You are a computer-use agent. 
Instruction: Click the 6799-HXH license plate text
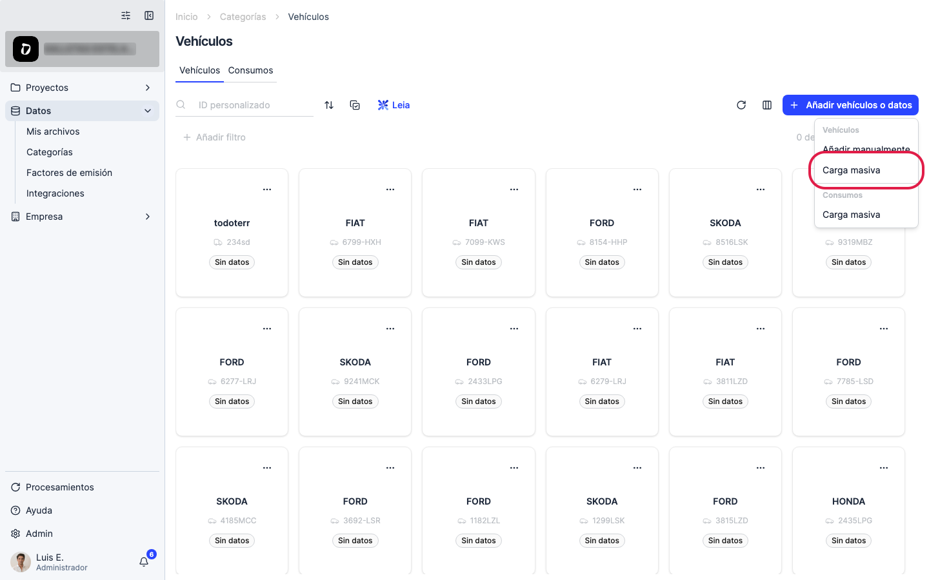pyautogui.click(x=362, y=242)
